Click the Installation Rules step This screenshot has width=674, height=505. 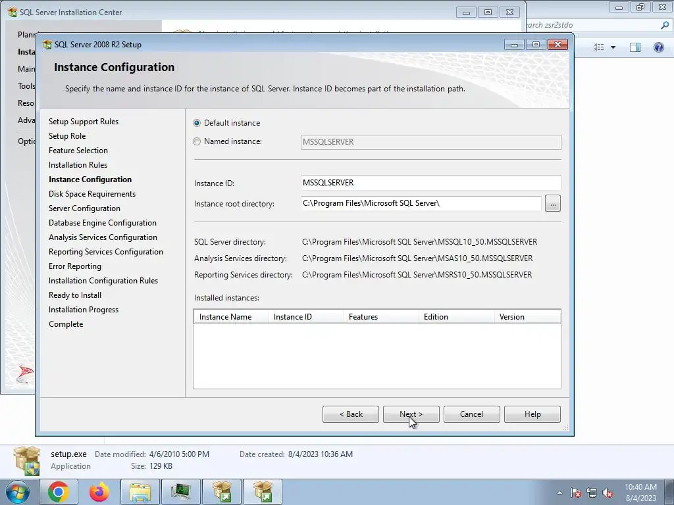coord(78,165)
